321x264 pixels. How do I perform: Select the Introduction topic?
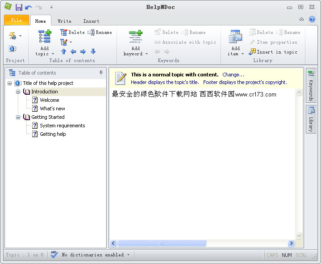click(45, 92)
